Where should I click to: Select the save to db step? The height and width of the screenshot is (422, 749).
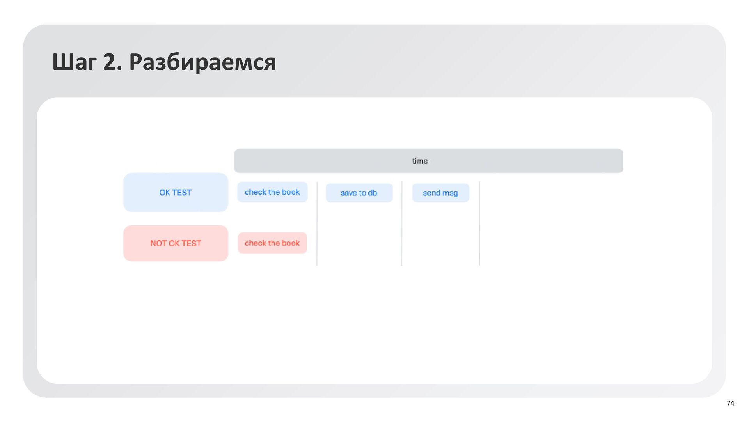pos(359,193)
